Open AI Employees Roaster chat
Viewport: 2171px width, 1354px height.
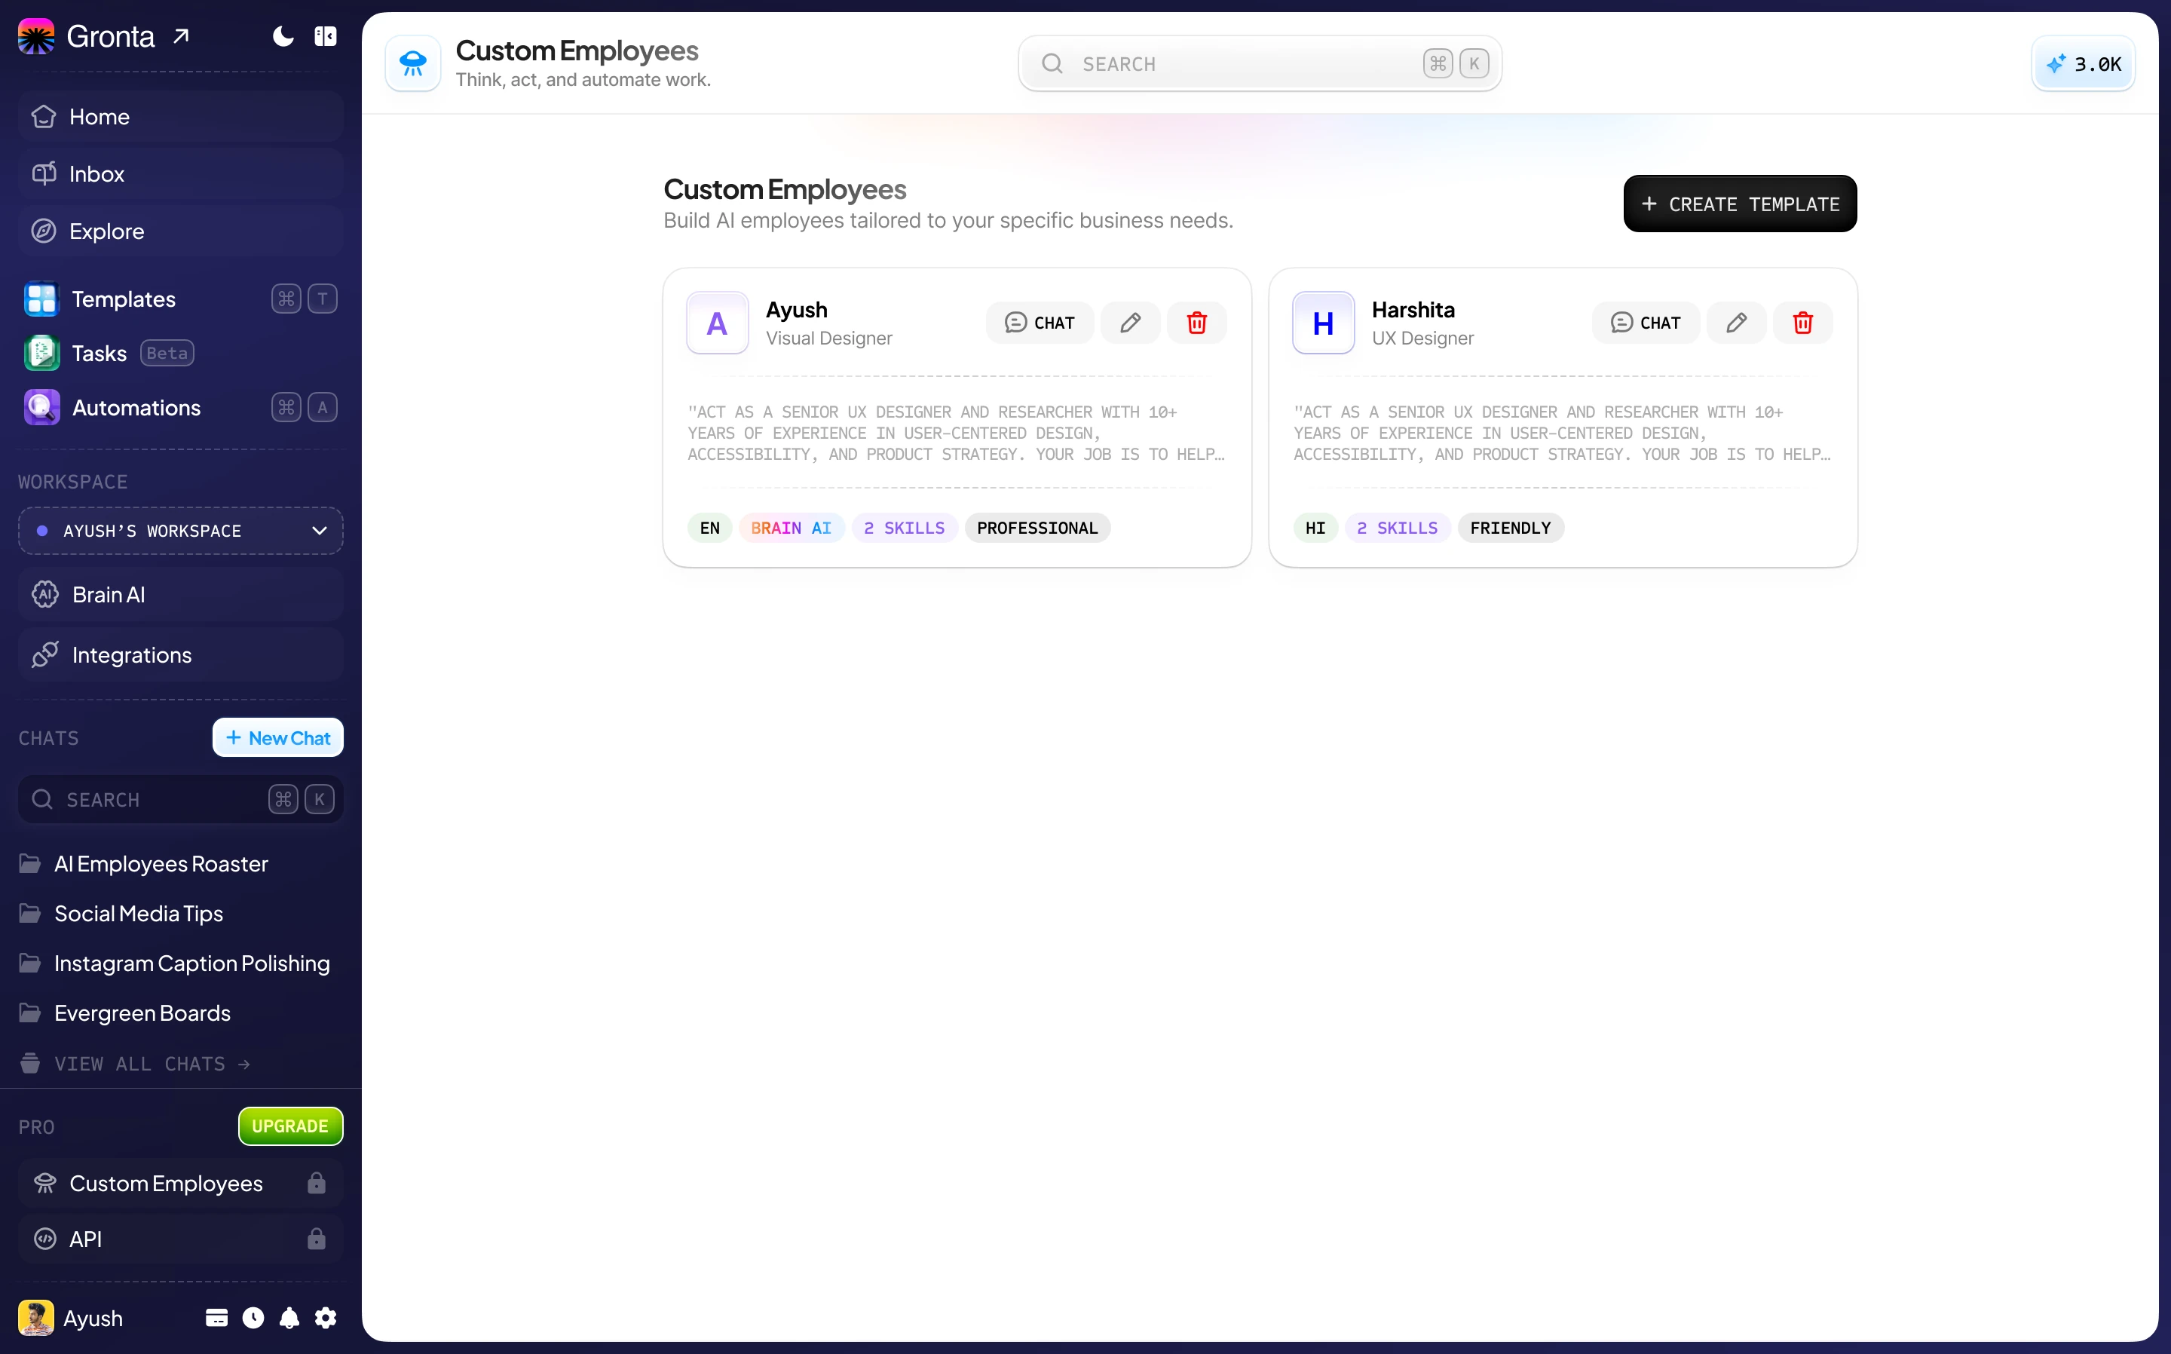[161, 864]
